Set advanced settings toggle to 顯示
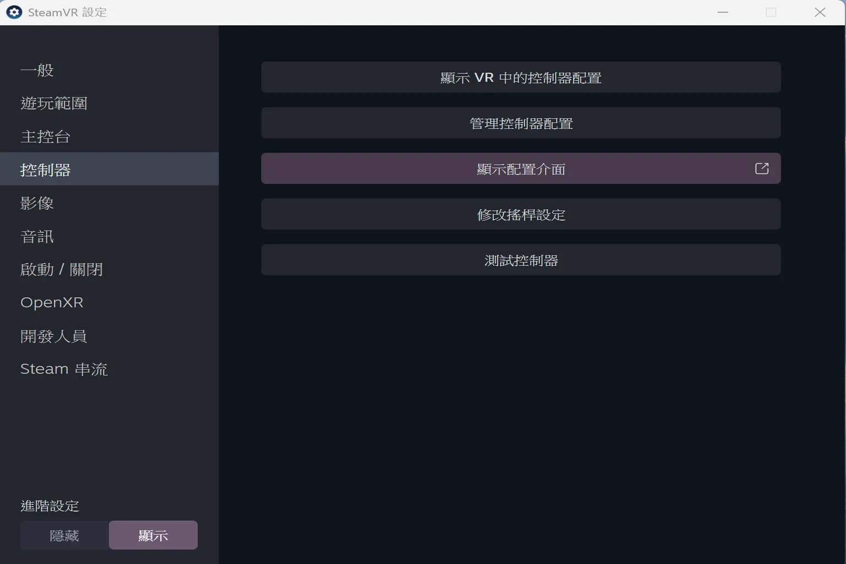Image resolution: width=846 pixels, height=564 pixels. 153,535
